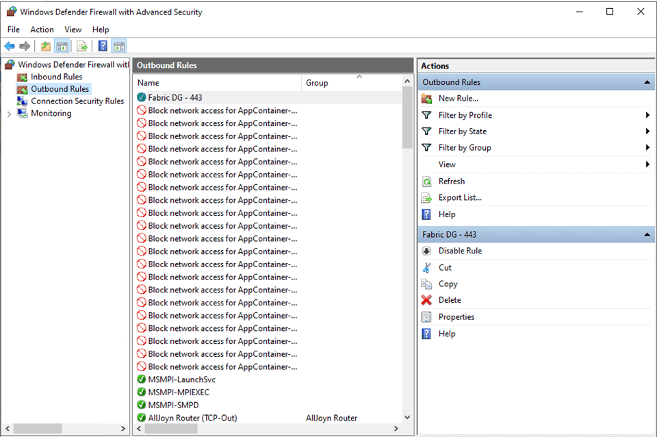Click Cut in the Actions pane
This screenshot has width=657, height=437.
coord(445,268)
